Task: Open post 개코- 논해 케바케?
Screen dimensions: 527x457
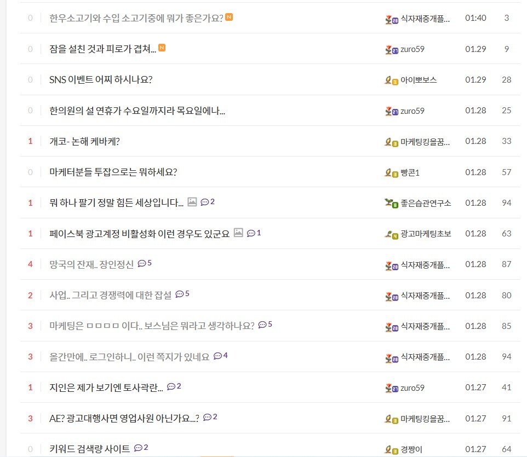Action: pyautogui.click(x=85, y=141)
